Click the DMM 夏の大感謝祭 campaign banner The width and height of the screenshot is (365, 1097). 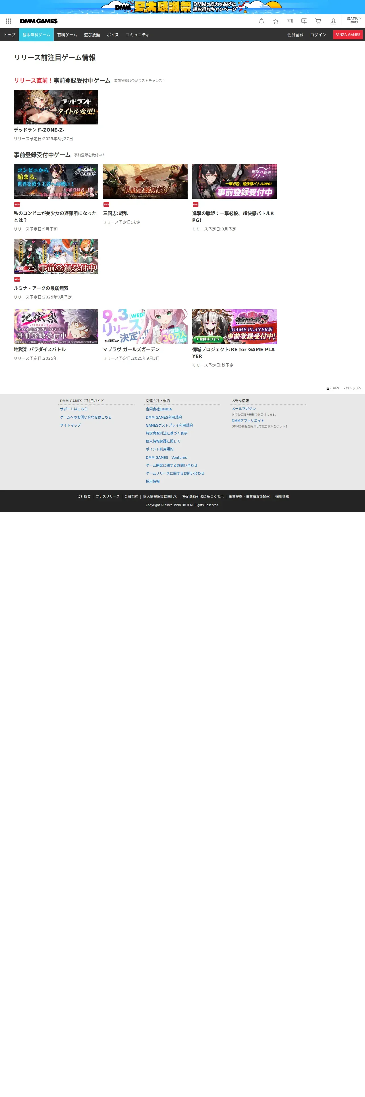click(182, 7)
